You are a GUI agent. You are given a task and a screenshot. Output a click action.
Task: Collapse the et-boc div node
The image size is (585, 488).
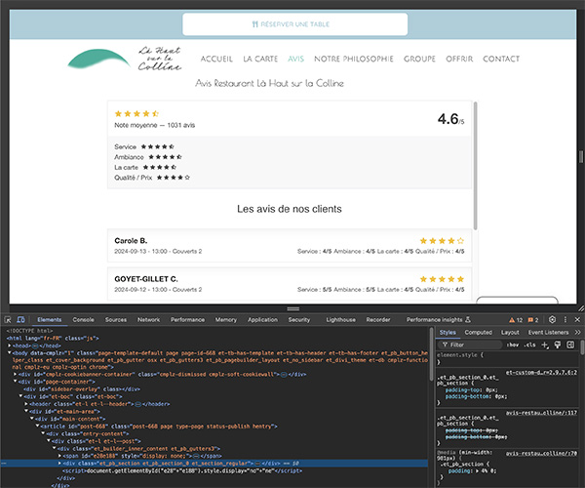coord(20,396)
